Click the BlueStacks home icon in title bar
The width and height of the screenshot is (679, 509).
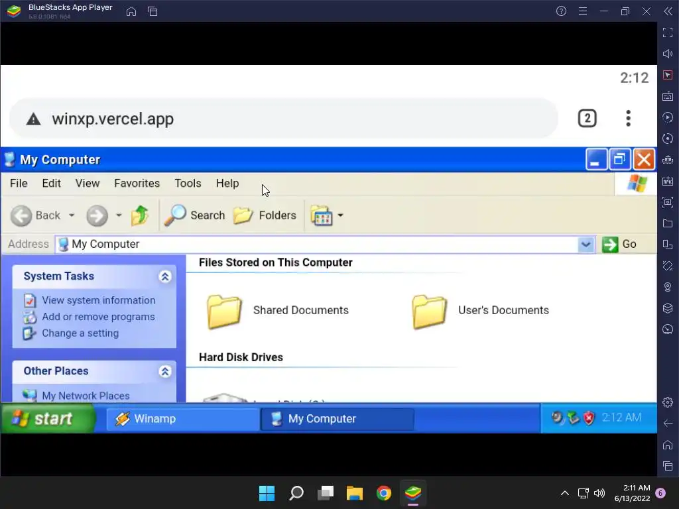click(131, 11)
